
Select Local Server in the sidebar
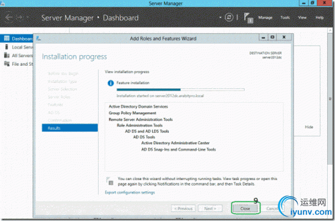coord(17,47)
